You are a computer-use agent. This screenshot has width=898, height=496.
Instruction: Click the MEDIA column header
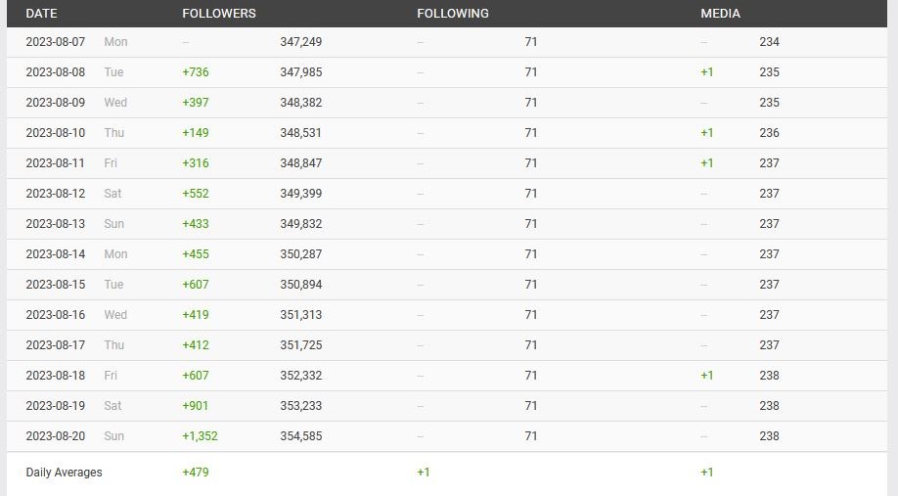click(x=720, y=13)
